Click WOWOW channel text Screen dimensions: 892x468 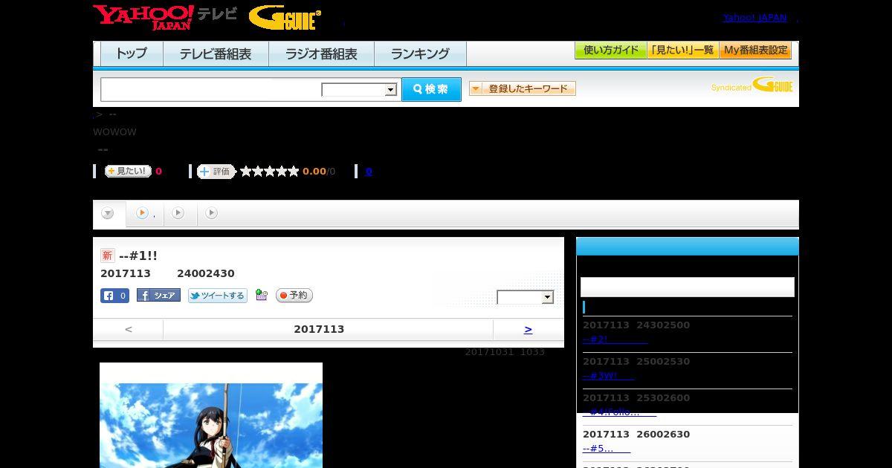coord(114,132)
